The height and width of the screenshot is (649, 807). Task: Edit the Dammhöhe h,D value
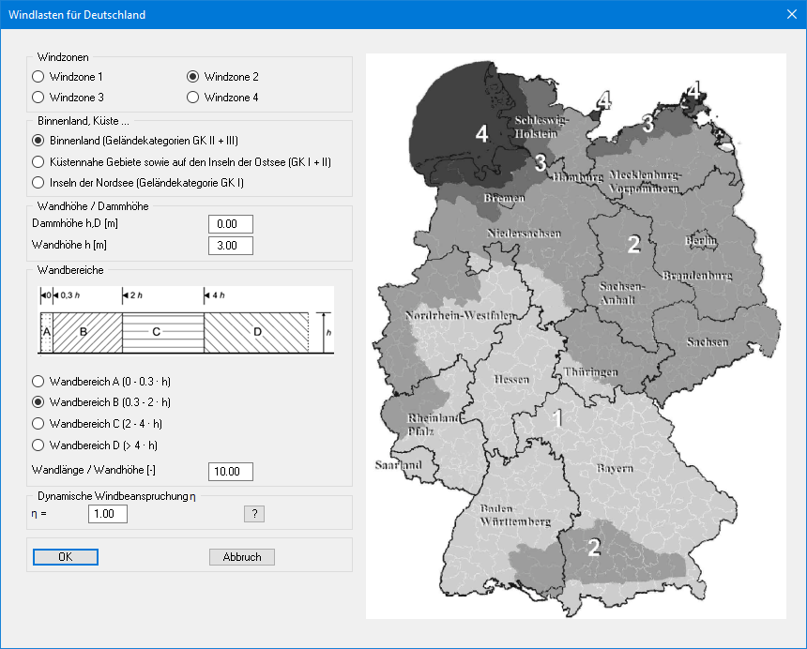pos(230,223)
